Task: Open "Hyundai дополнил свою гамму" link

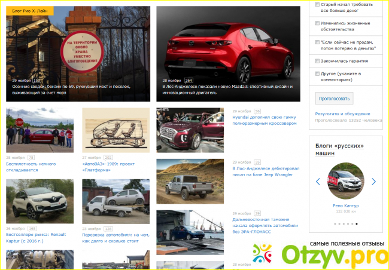Action: tap(265, 121)
